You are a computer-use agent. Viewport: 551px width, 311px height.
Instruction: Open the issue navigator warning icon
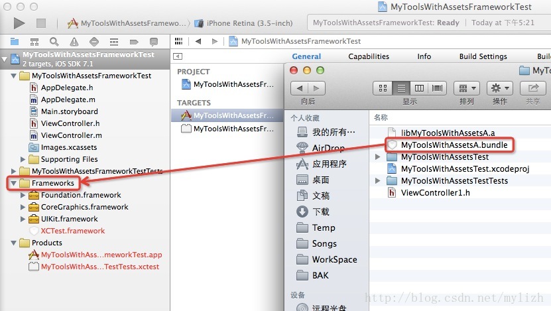pos(74,42)
